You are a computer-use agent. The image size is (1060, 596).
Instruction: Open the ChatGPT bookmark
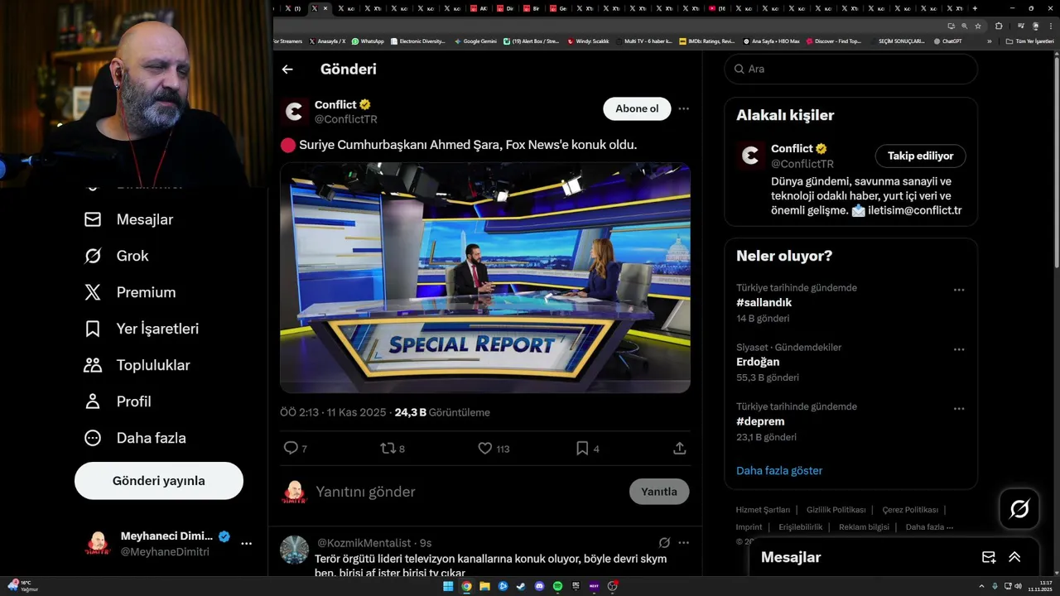pos(947,41)
